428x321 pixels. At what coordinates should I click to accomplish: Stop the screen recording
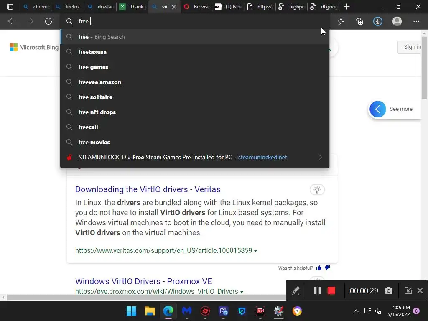[x=331, y=290]
